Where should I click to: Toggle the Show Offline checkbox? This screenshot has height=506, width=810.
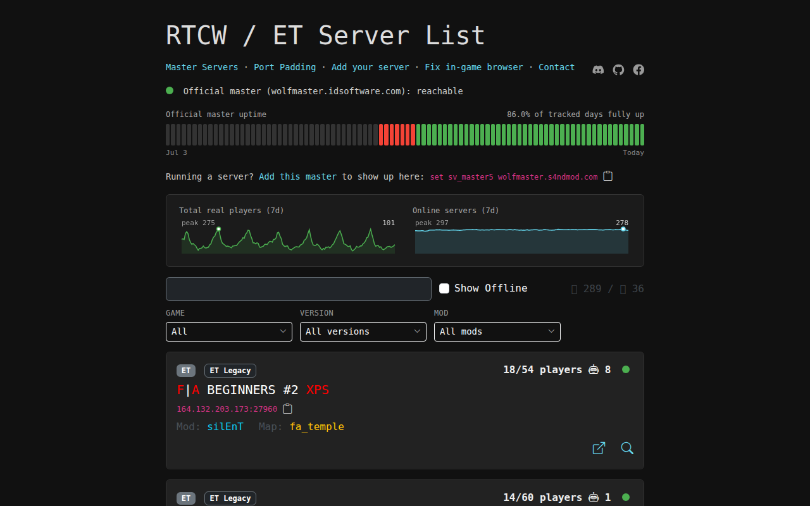[444, 288]
